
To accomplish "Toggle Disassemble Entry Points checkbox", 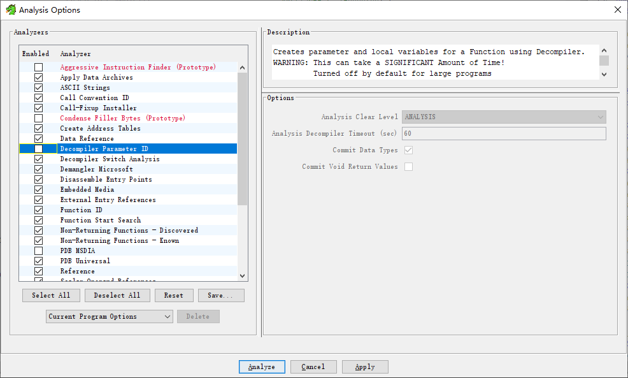I will [x=38, y=180].
